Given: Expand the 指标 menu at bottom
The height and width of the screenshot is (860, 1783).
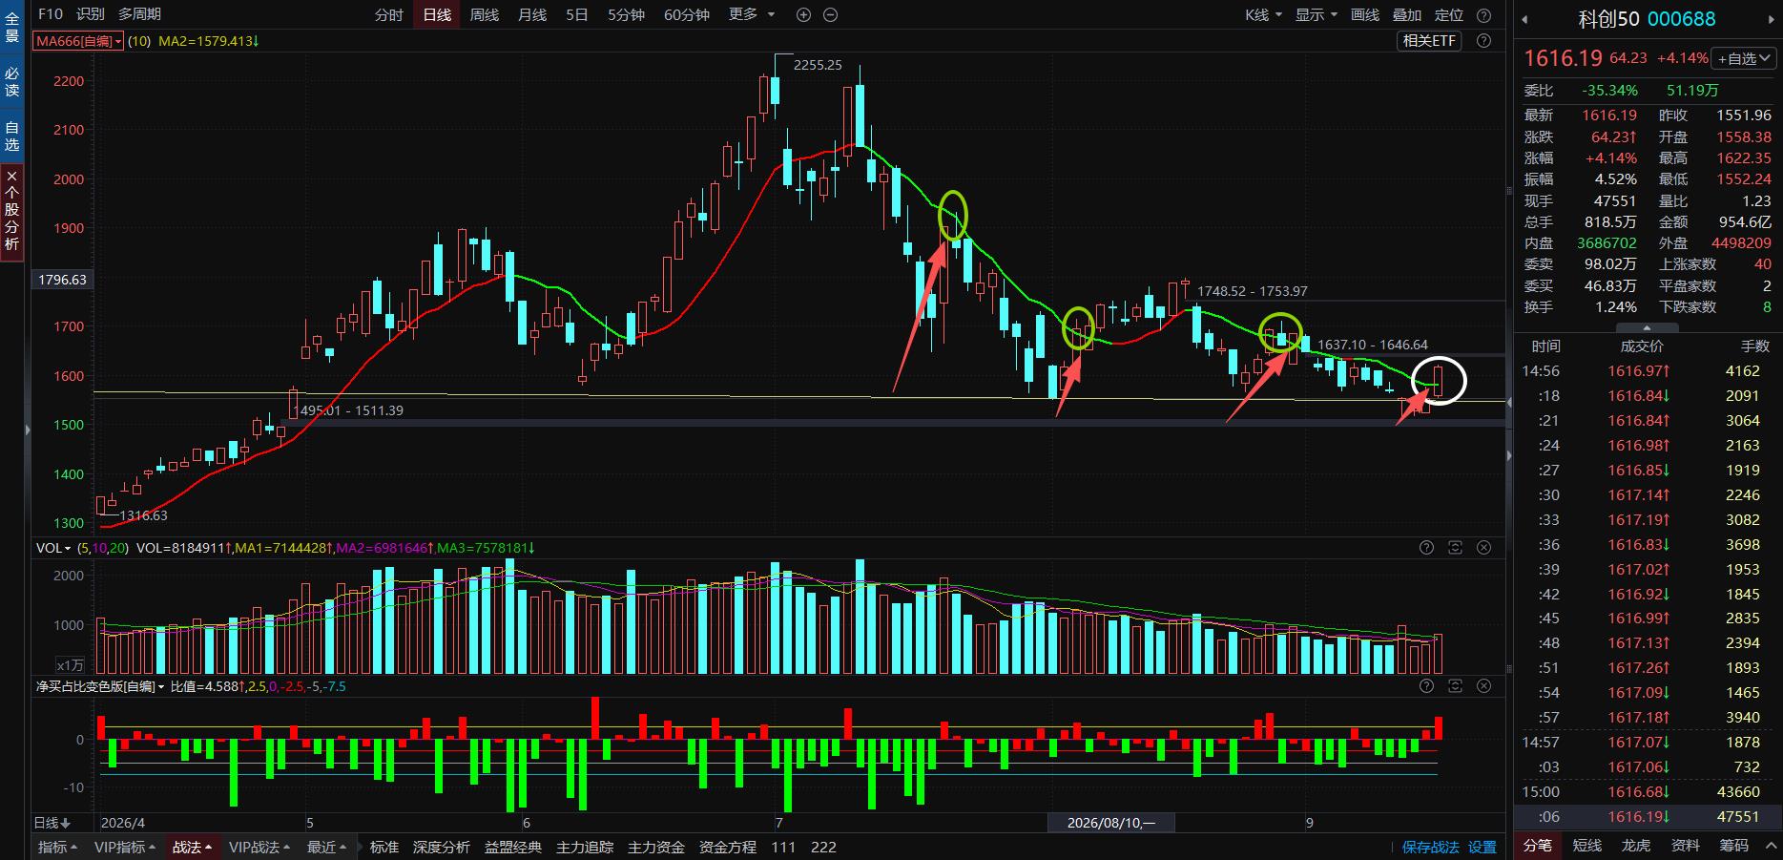Looking at the screenshot, I should click(x=58, y=848).
